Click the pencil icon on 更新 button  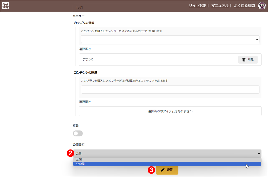[x=162, y=170]
